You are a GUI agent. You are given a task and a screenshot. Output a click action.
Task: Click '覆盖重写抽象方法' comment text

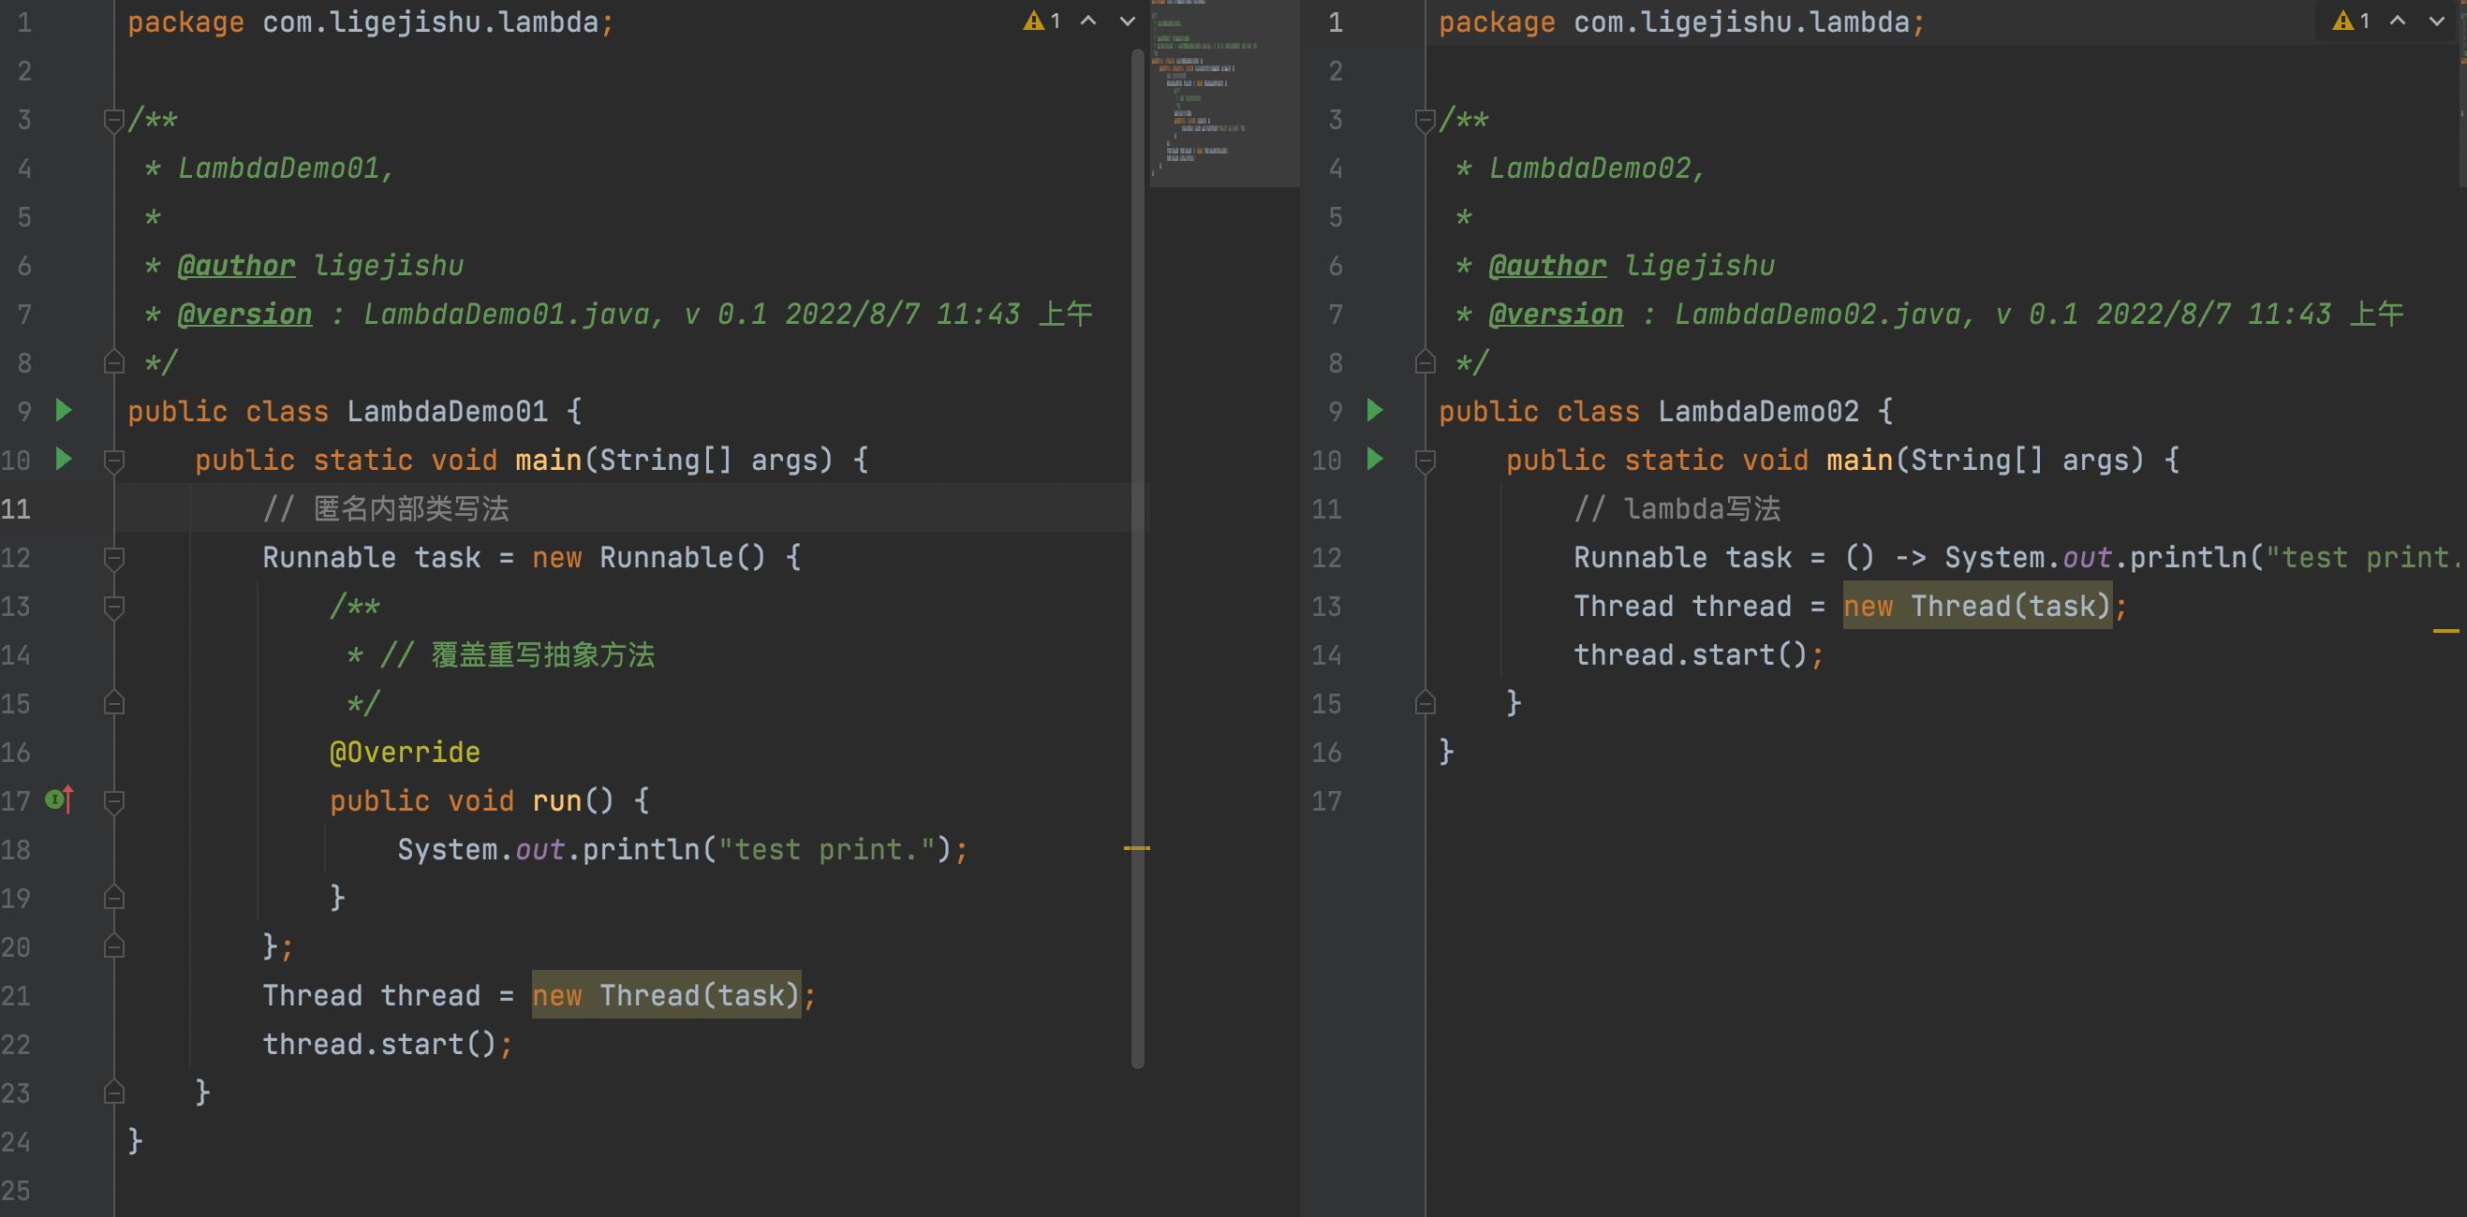[543, 655]
